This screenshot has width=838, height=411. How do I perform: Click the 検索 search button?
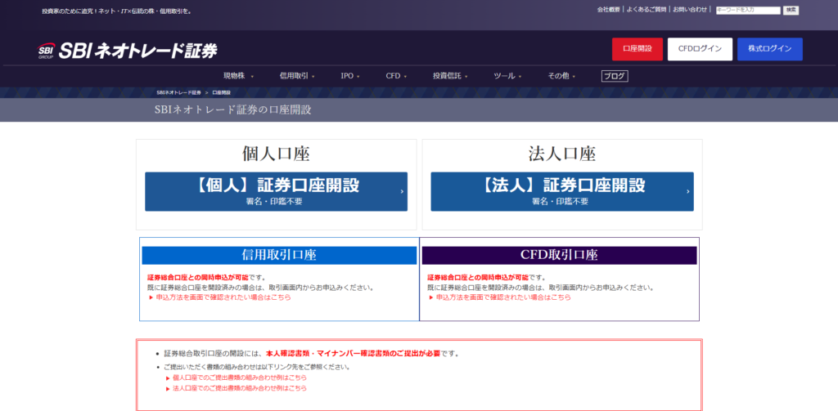[791, 10]
